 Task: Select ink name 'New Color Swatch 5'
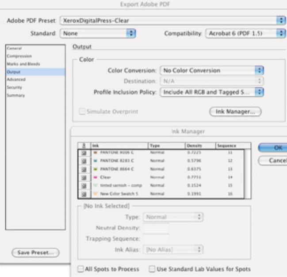click(x=119, y=194)
